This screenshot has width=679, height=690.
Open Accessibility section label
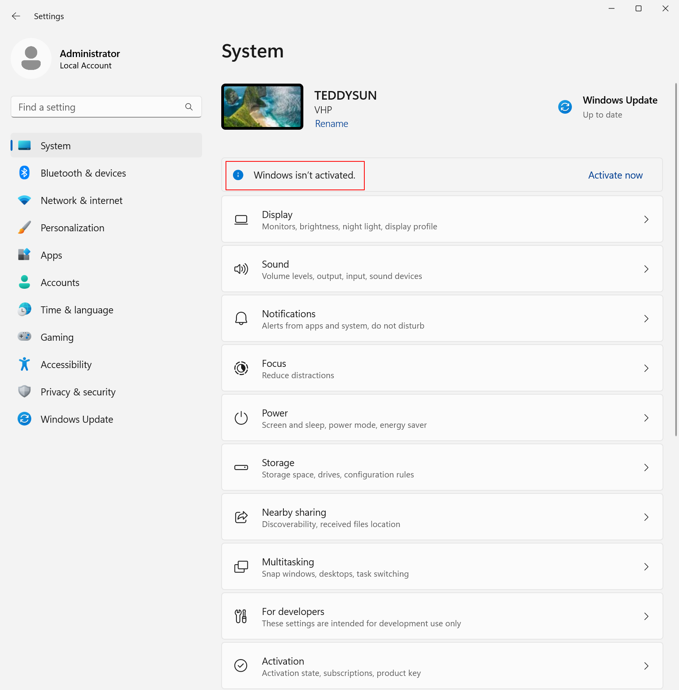[66, 365]
